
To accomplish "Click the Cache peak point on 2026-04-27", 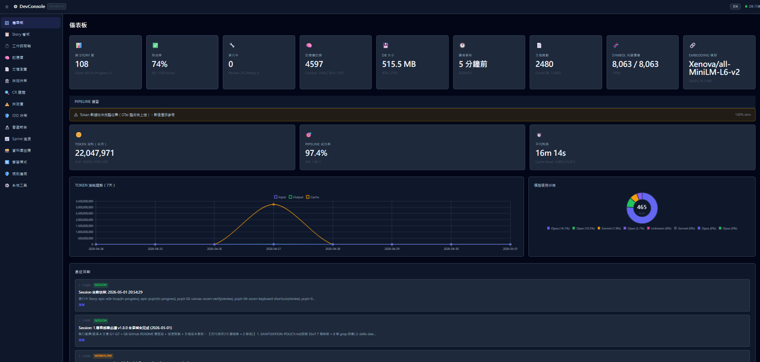I will (274, 204).
